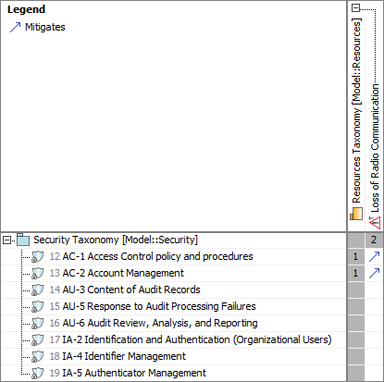Click the AU-3 shield icon

pyautogui.click(x=38, y=290)
